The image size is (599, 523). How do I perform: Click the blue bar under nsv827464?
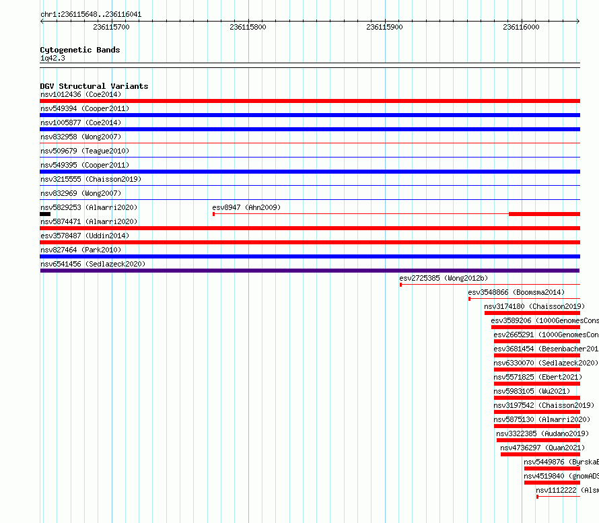(x=310, y=256)
